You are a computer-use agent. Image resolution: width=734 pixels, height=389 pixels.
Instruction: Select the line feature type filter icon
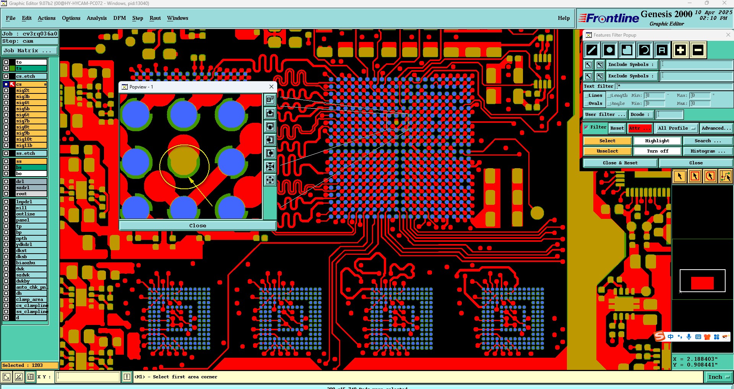click(x=592, y=50)
